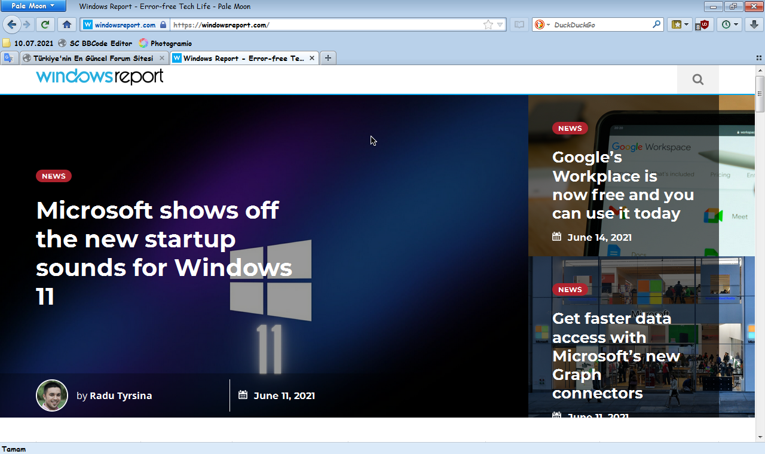Click the author name Radu Tyrsina
This screenshot has width=765, height=454.
coord(121,395)
